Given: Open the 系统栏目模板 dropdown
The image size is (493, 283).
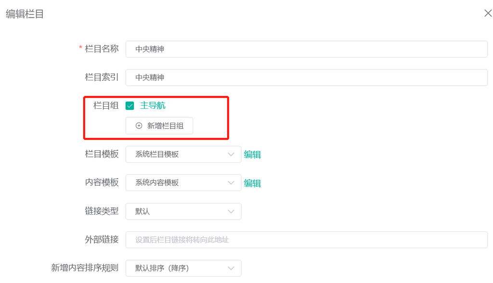Looking at the screenshot, I should tap(183, 154).
